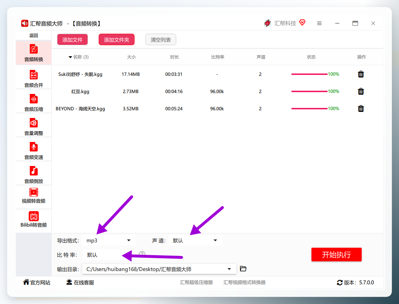Click the red VIP diamond icon
399x304 pixels.
point(302,23)
